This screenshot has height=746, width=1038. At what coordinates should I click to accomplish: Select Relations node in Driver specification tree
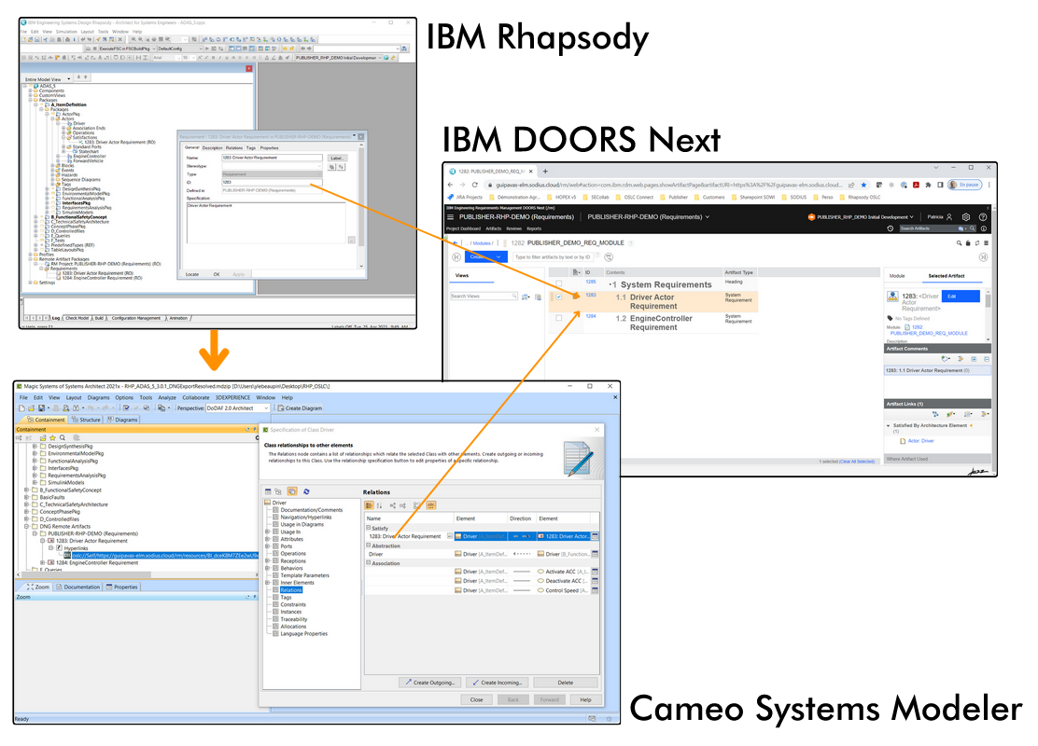coord(290,590)
